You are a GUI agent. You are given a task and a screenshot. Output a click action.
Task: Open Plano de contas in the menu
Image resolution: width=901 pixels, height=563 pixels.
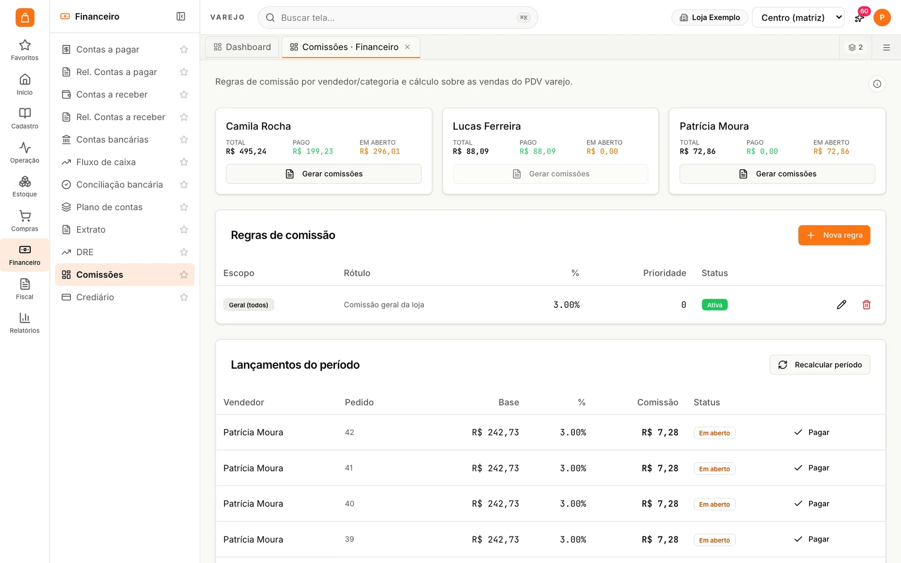[109, 207]
